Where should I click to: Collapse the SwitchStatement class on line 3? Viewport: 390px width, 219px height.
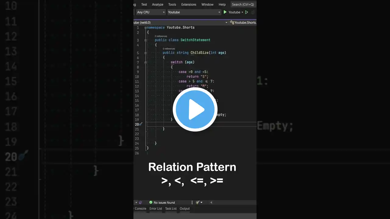(x=146, y=40)
